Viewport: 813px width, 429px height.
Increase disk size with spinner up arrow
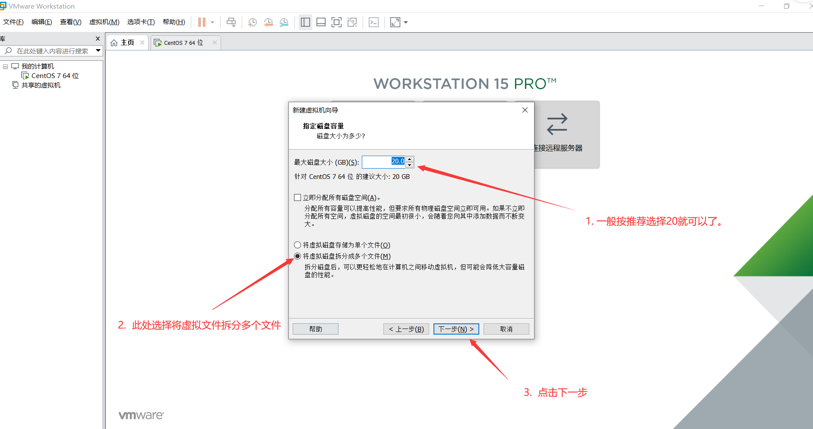[409, 159]
